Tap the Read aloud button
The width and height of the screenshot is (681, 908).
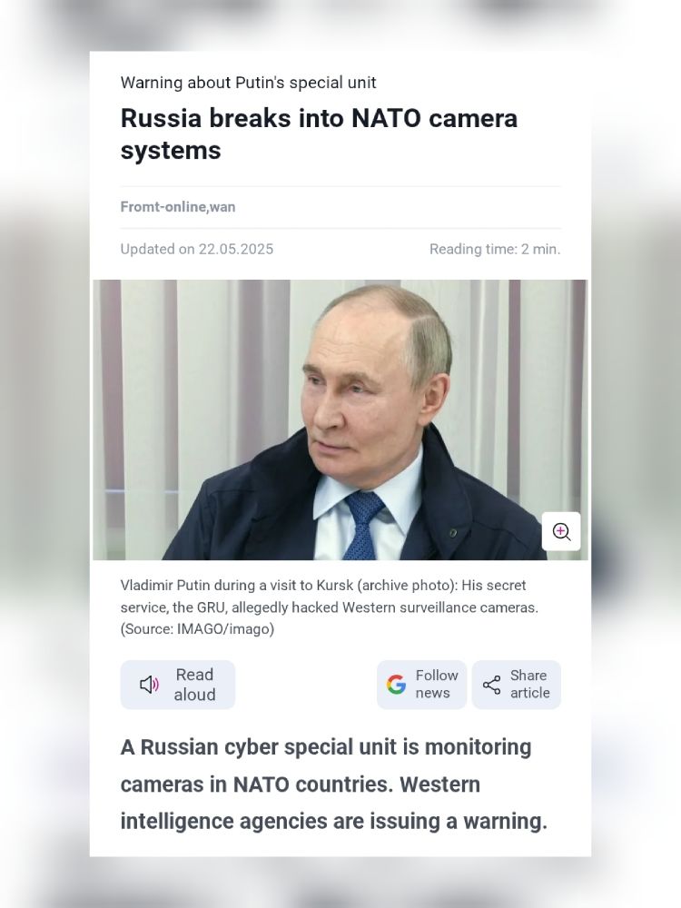point(178,685)
